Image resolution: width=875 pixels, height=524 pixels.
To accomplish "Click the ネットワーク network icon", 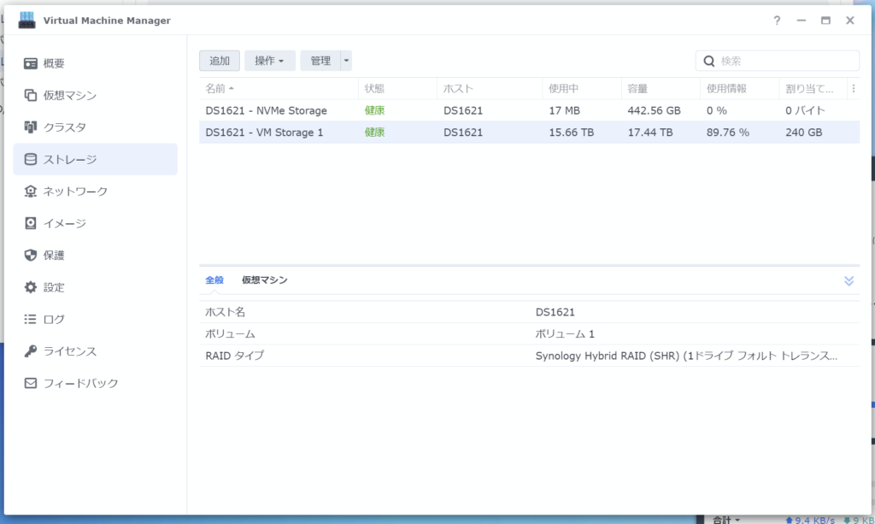I will [30, 191].
